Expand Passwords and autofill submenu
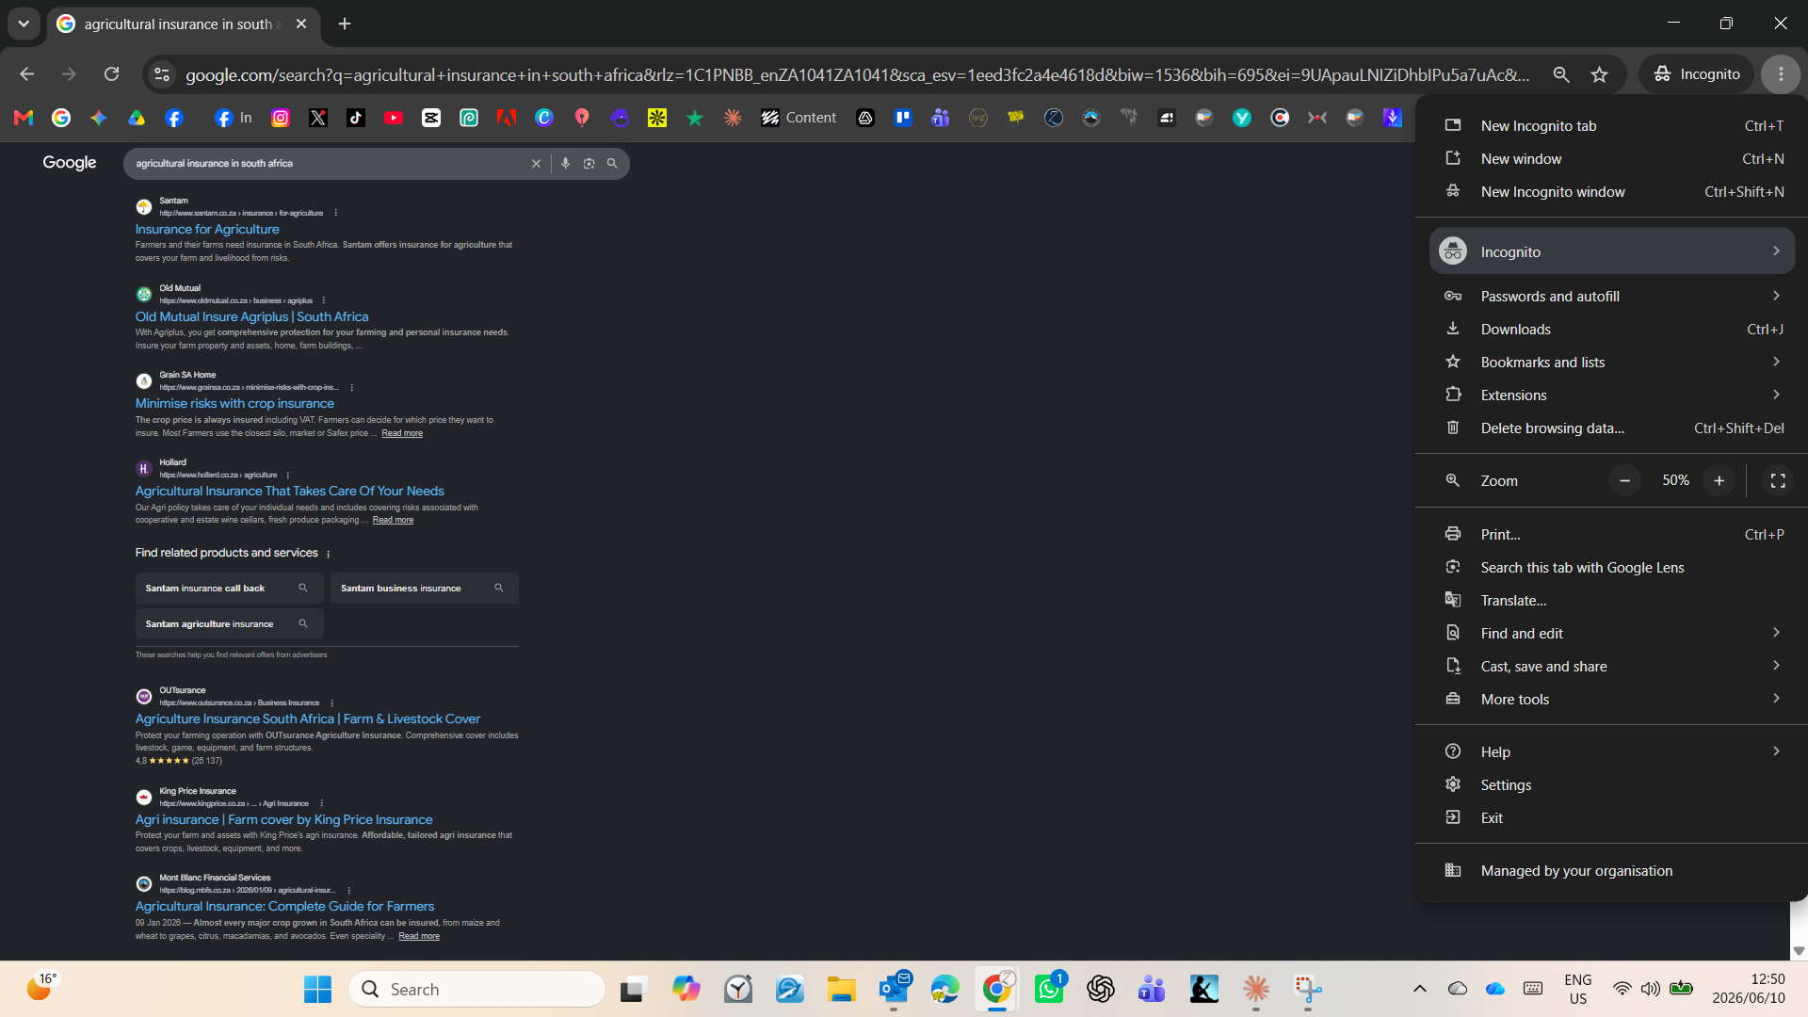The height and width of the screenshot is (1017, 1808). 1612,297
